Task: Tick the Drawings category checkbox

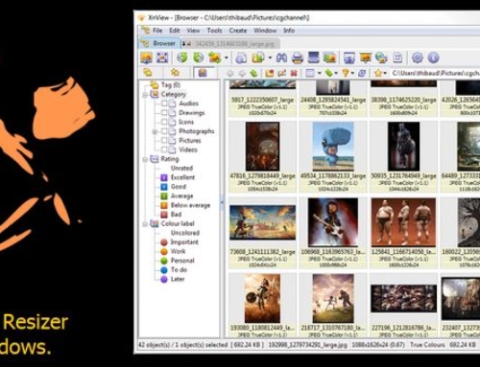Action: [x=164, y=113]
